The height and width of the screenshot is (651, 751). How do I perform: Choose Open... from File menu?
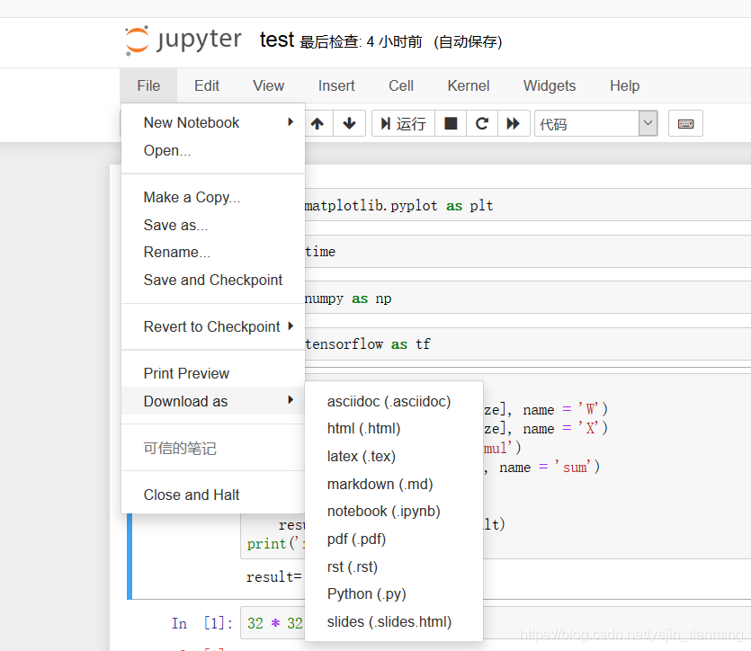coord(213,150)
